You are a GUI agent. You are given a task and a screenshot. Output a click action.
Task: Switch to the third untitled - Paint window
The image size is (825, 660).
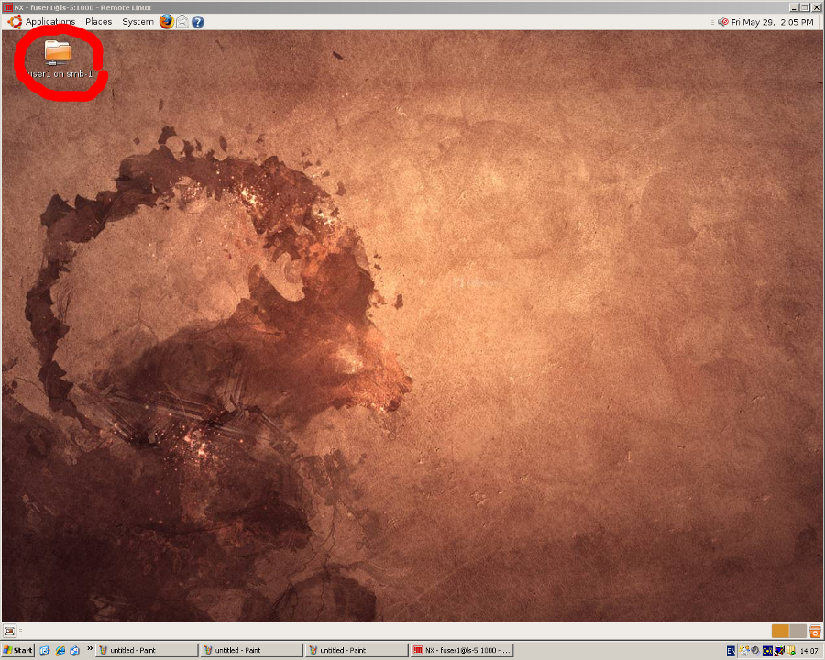356,650
